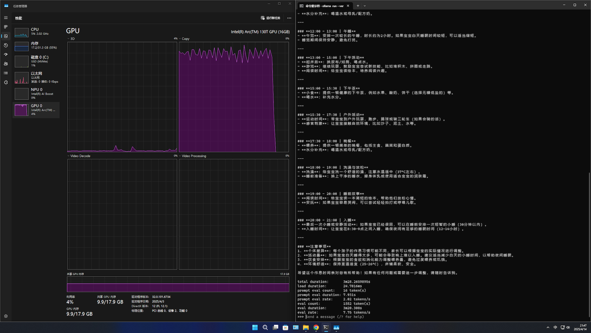
Task: Open the Services page icon
Action: [6, 82]
